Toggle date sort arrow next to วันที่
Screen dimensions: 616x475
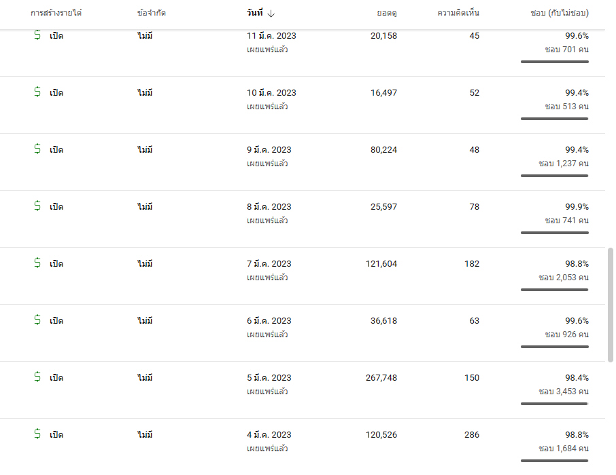[271, 14]
